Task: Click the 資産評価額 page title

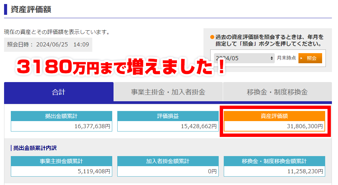Action: click(x=31, y=9)
